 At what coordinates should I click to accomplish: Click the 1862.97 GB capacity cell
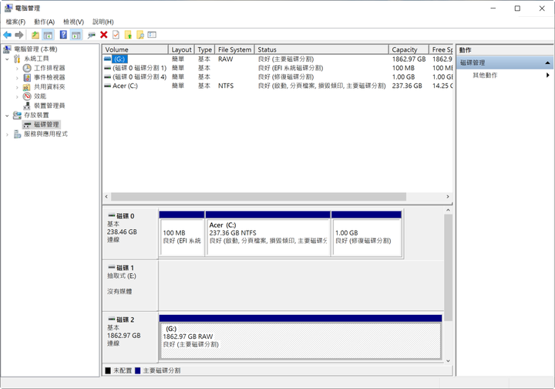click(x=409, y=59)
